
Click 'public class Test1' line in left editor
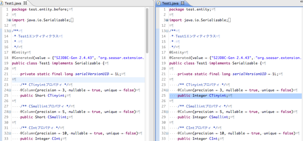[58, 63]
